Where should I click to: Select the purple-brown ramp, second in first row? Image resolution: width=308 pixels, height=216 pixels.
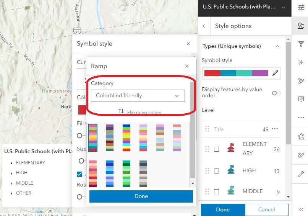(x=110, y=138)
